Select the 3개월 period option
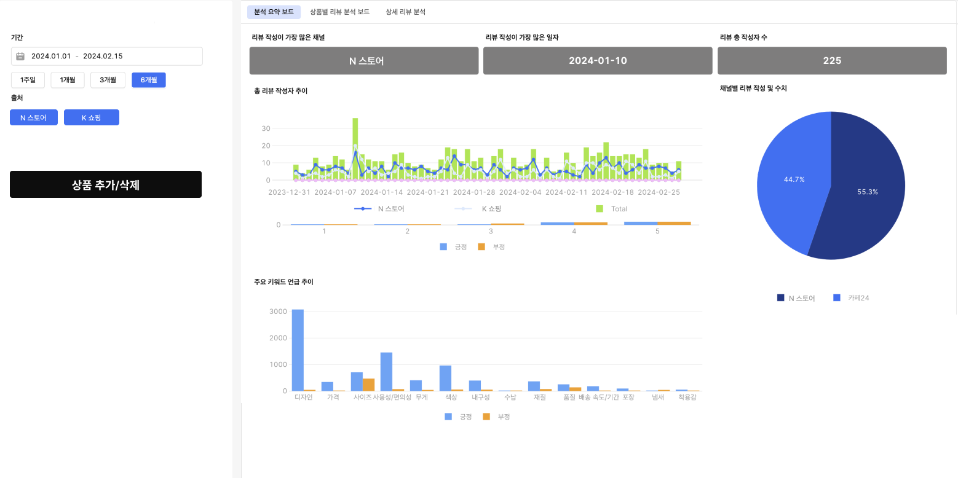The width and height of the screenshot is (958, 478). pos(108,80)
